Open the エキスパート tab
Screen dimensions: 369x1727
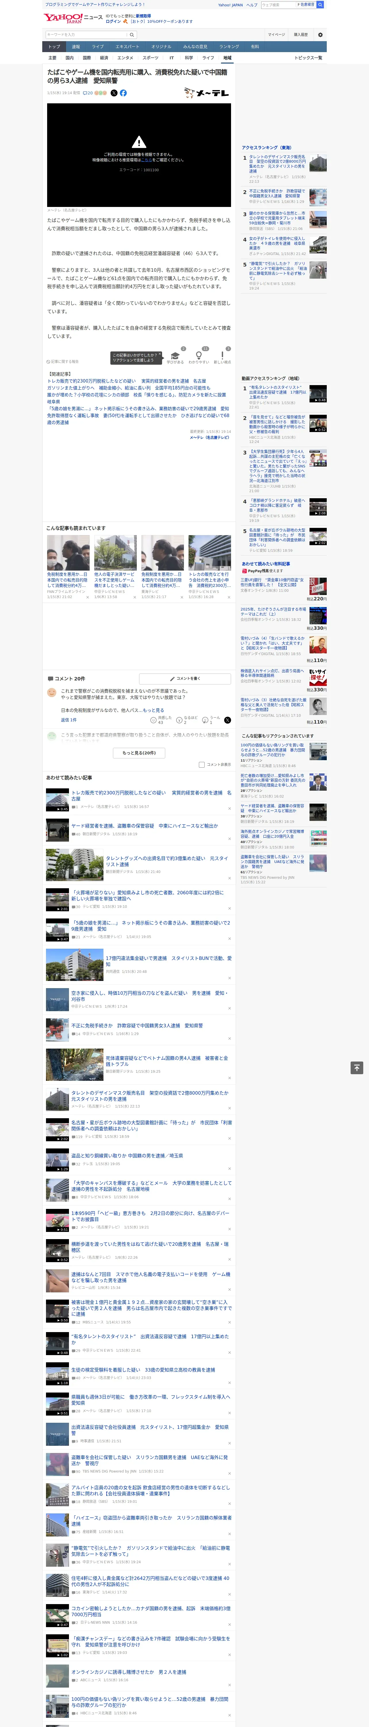point(127,47)
